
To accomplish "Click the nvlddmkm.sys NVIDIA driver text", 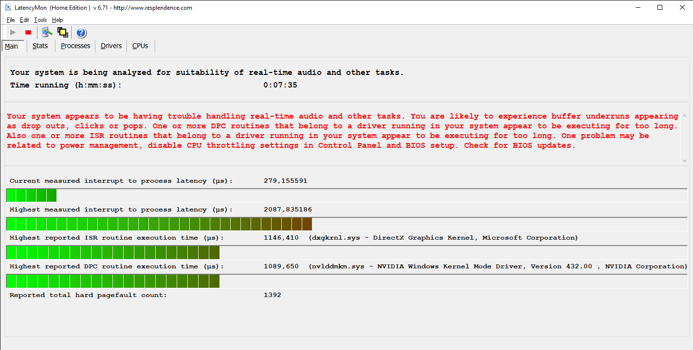I will point(498,266).
